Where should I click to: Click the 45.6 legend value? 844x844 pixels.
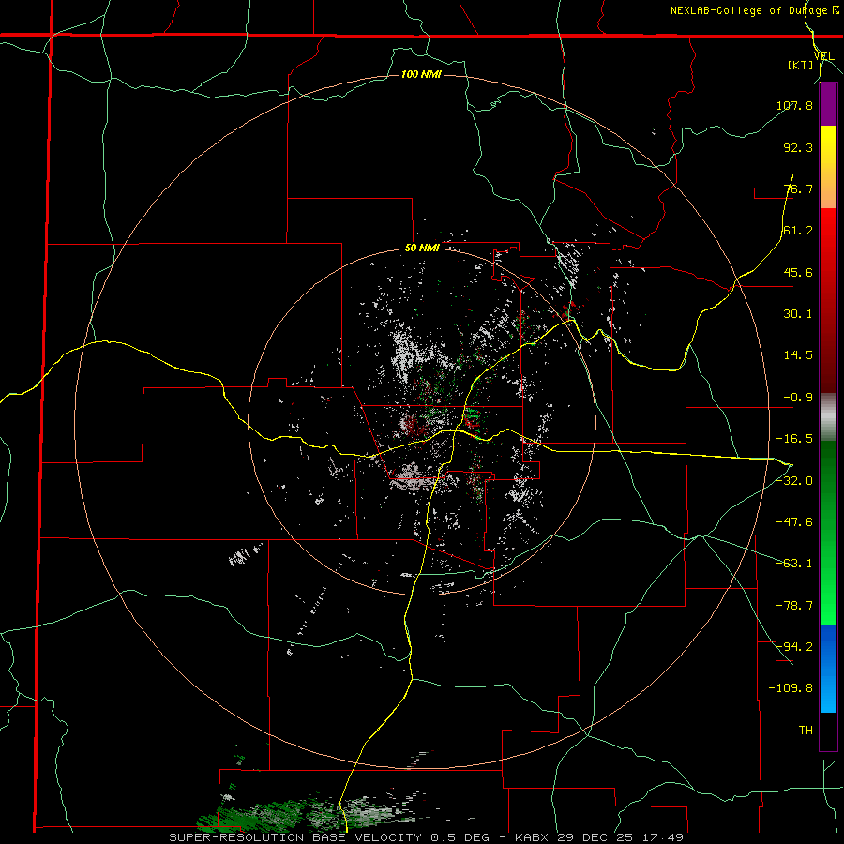(798, 272)
